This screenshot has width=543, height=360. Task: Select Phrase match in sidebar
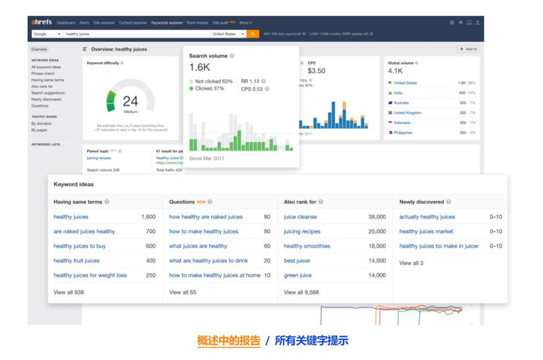point(43,73)
